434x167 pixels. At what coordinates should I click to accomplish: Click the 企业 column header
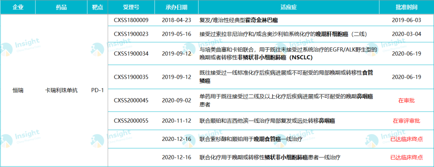[x=18, y=7]
